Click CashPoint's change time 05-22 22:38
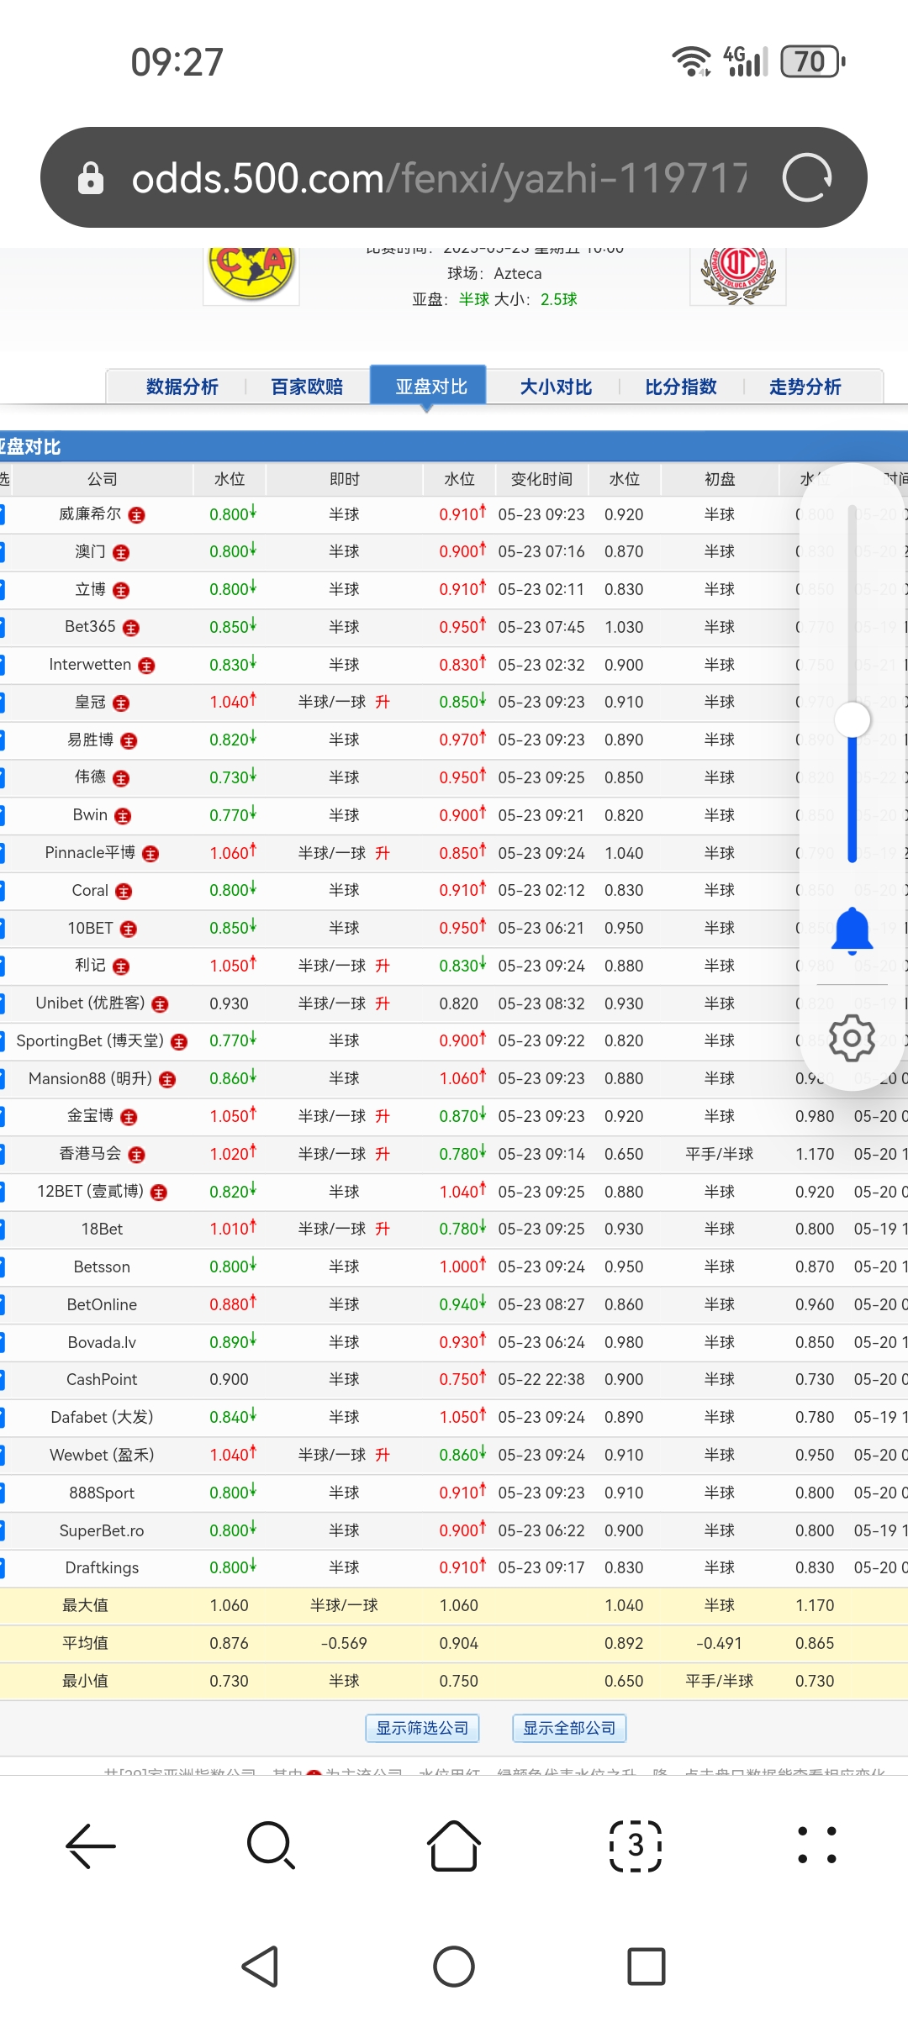Viewport: 908px width, 2017px height. pos(541,1379)
